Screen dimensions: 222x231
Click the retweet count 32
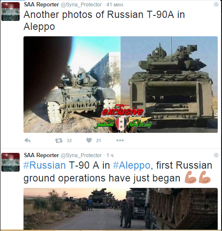(x=69, y=140)
